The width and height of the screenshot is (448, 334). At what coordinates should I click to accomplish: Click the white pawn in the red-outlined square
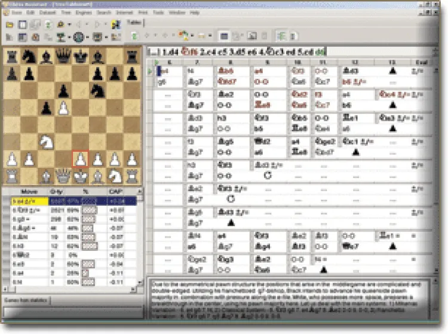pyautogui.click(x=80, y=159)
